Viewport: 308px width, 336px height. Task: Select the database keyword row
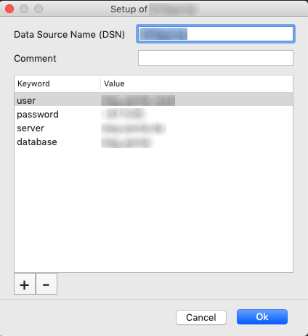click(x=153, y=142)
